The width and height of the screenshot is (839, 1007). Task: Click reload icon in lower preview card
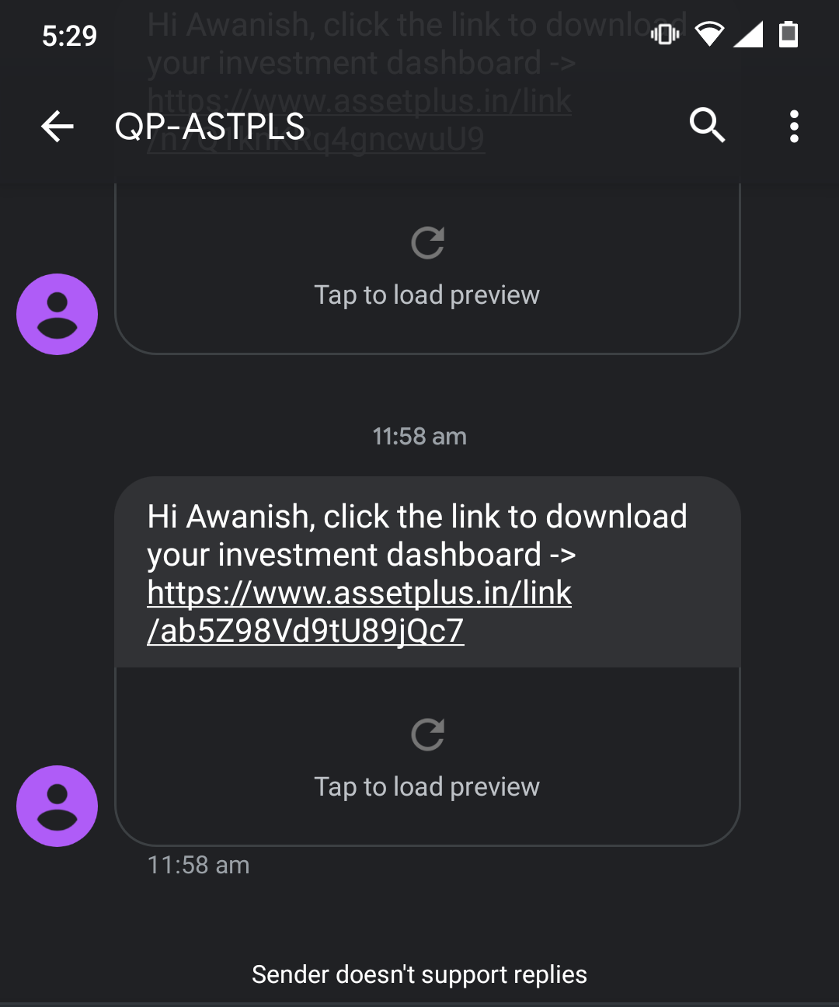pyautogui.click(x=428, y=734)
